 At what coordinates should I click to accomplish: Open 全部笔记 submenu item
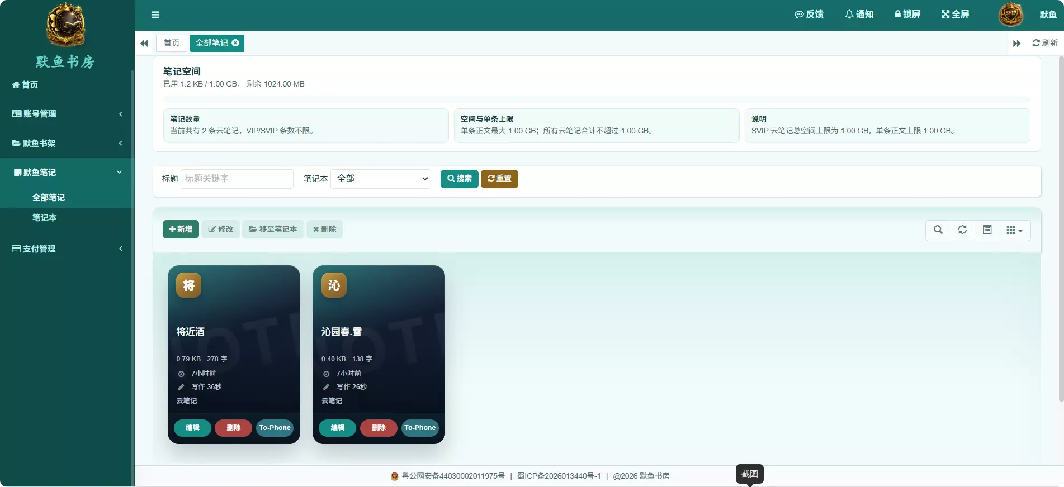(49, 198)
